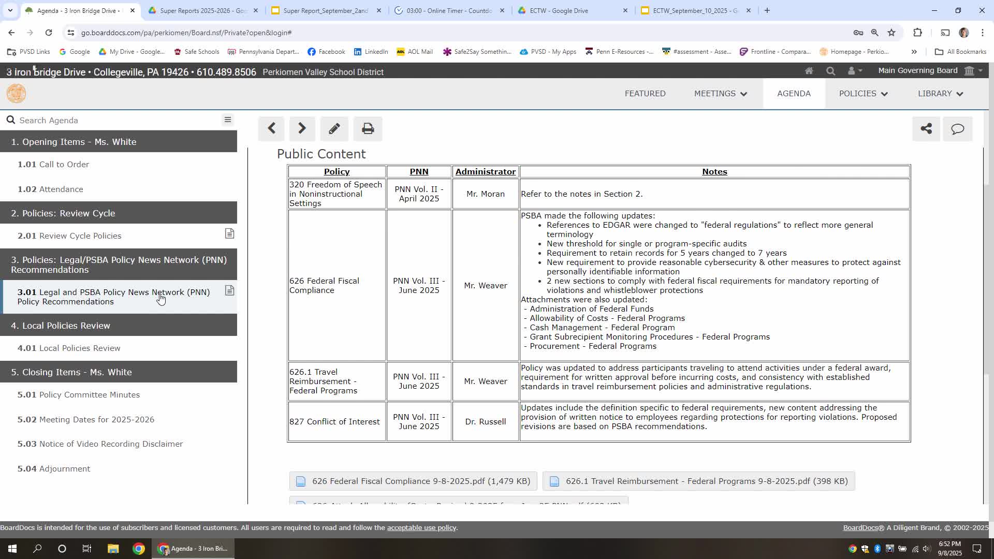Expand the MEETINGS dropdown menu
Image resolution: width=994 pixels, height=559 pixels.
tap(720, 94)
